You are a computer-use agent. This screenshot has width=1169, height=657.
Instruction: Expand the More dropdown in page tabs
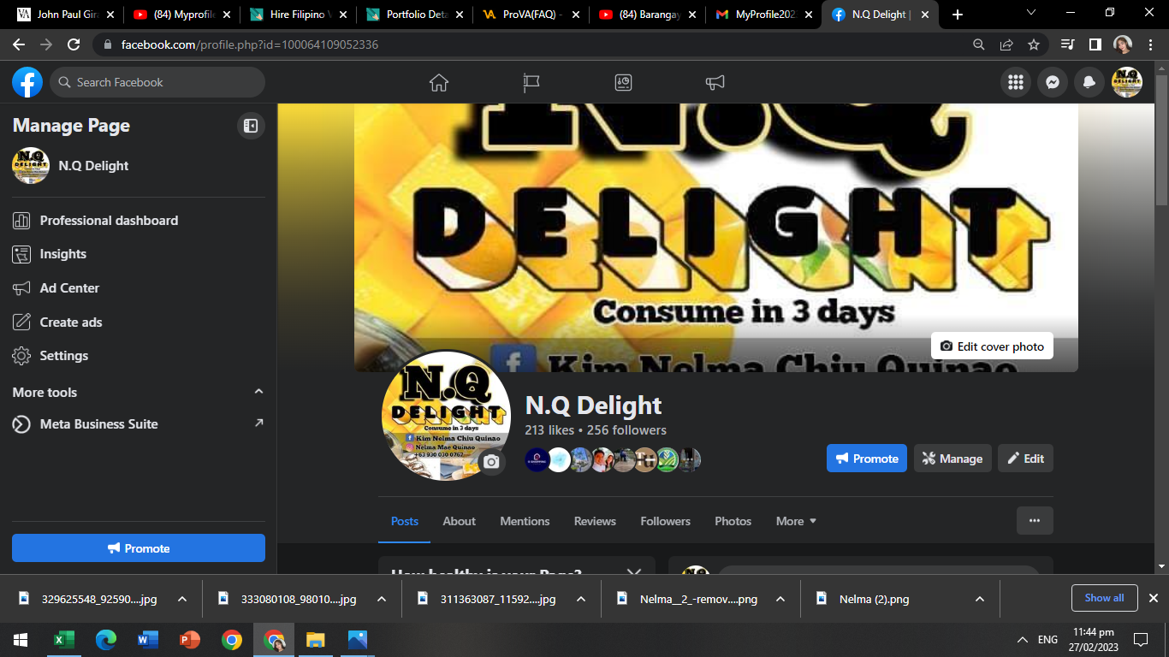(796, 521)
